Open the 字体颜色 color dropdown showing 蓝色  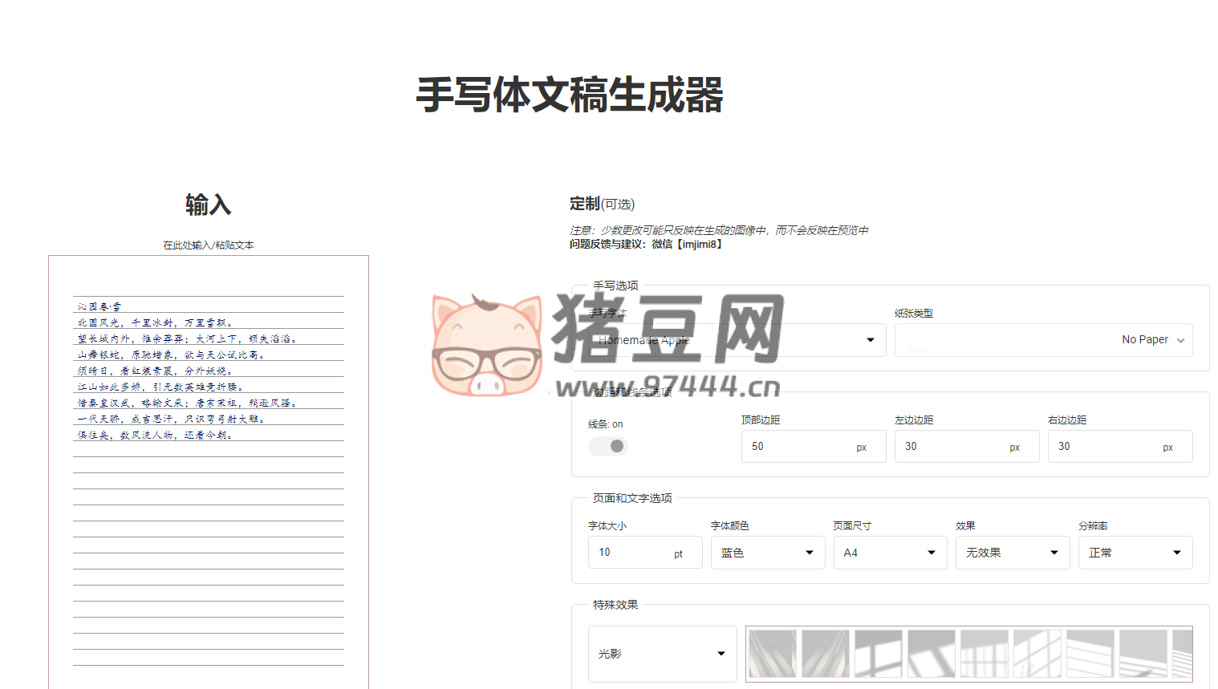tap(767, 552)
